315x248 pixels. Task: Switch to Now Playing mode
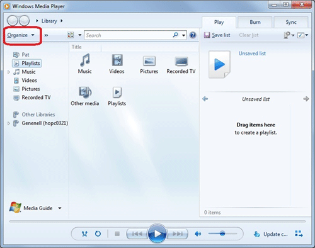[x=299, y=234]
